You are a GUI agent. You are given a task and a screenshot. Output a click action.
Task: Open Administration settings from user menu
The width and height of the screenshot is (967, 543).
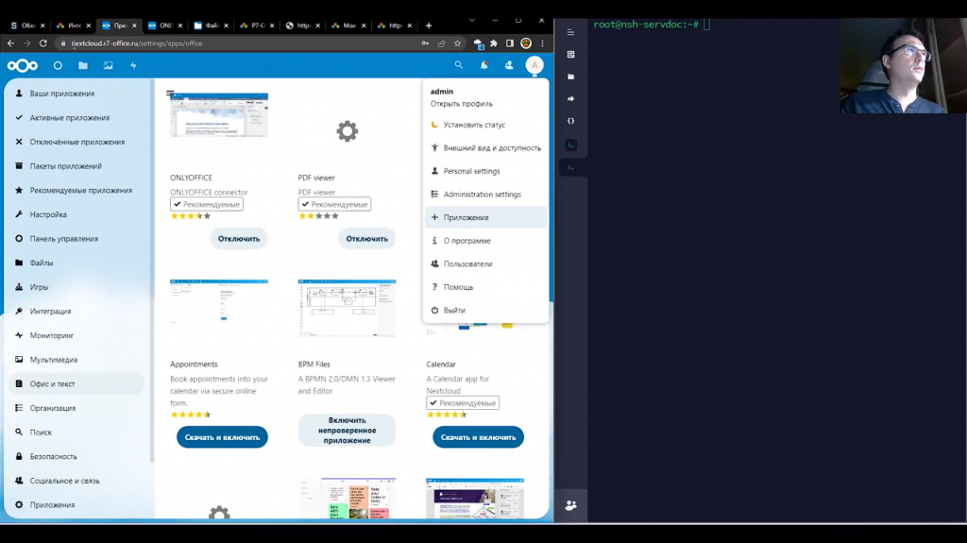pyautogui.click(x=485, y=195)
